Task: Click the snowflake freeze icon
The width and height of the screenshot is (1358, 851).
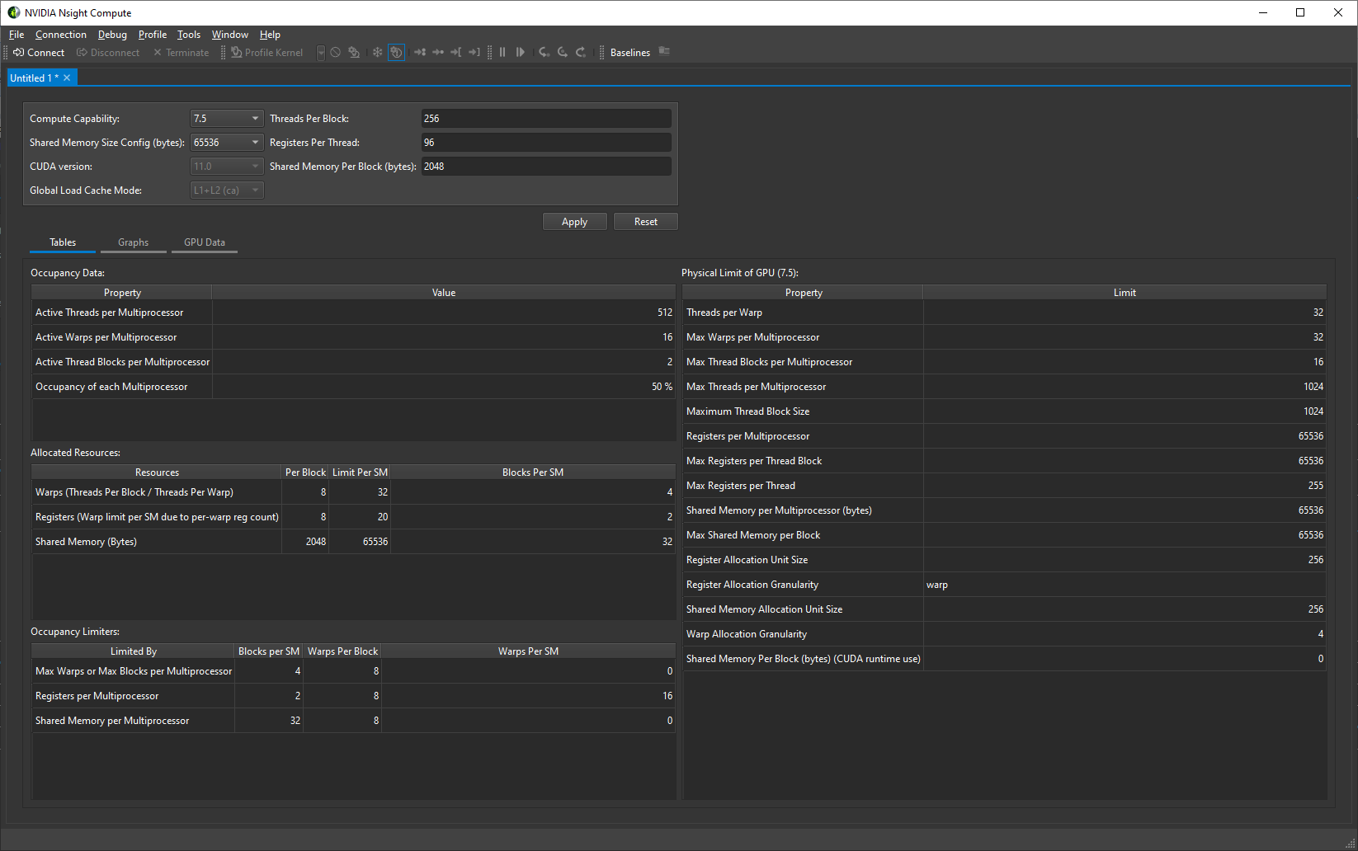Action: tap(378, 52)
